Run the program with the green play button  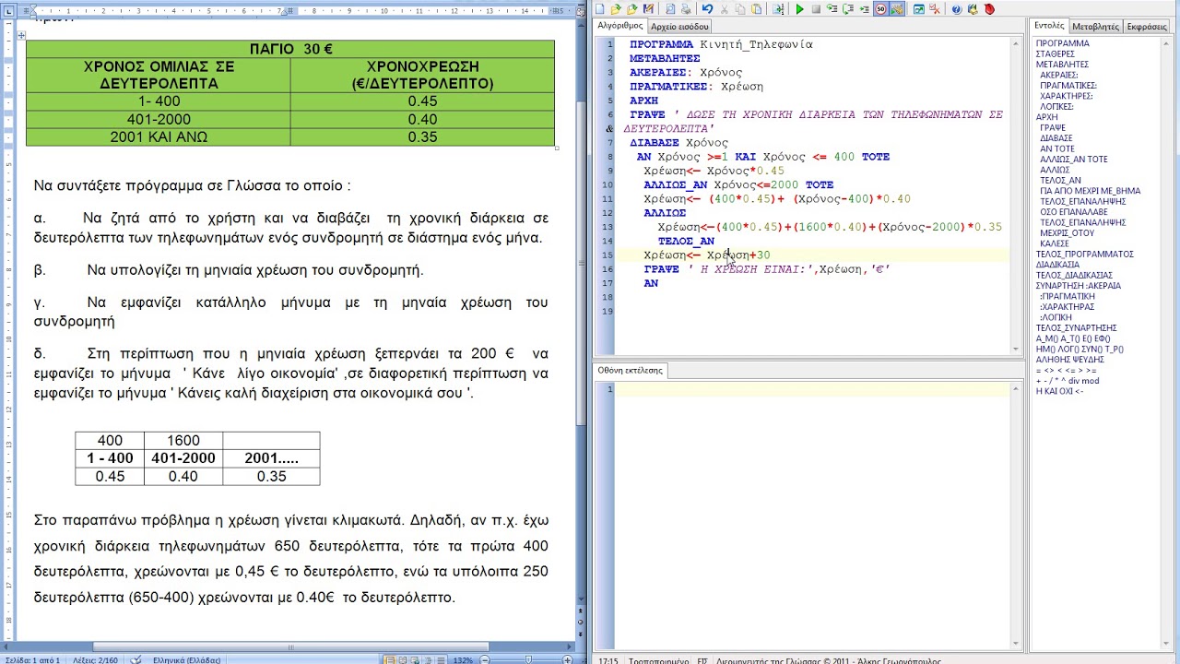799,9
